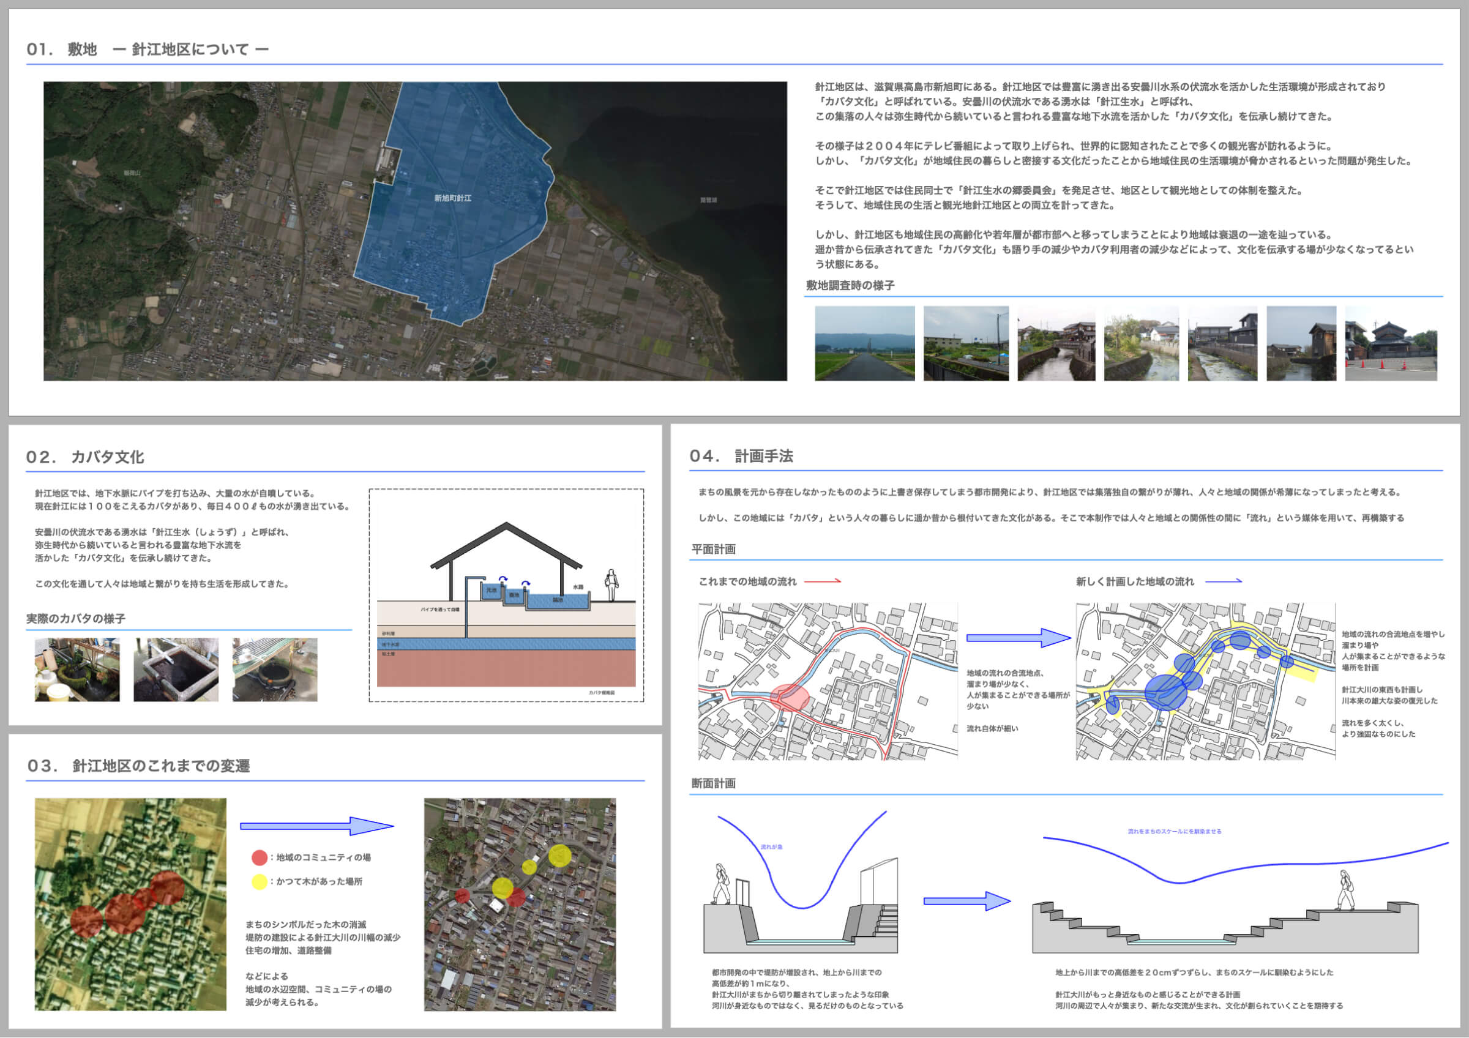This screenshot has height=1038, width=1469.
Task: Select the recent aerial photograph with yellow circles
Action: pyautogui.click(x=520, y=905)
